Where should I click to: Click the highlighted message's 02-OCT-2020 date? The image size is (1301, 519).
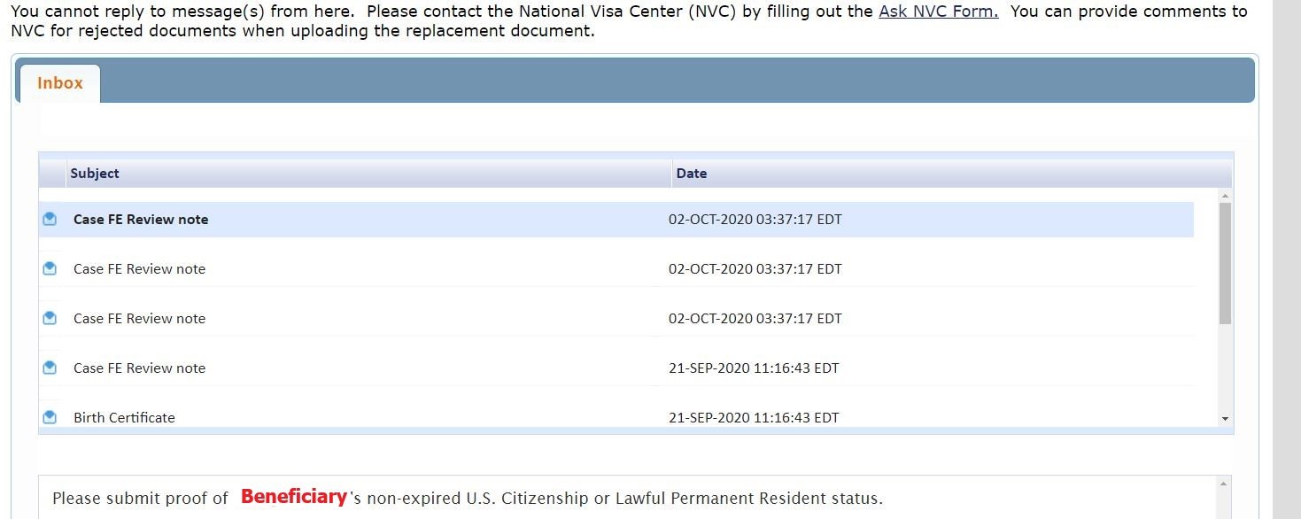tap(755, 220)
